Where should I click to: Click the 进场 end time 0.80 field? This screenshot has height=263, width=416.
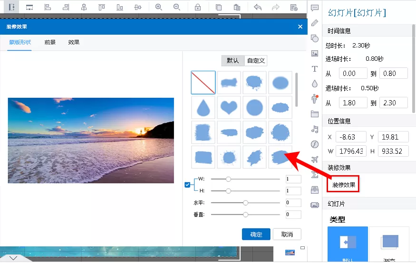(x=394, y=74)
